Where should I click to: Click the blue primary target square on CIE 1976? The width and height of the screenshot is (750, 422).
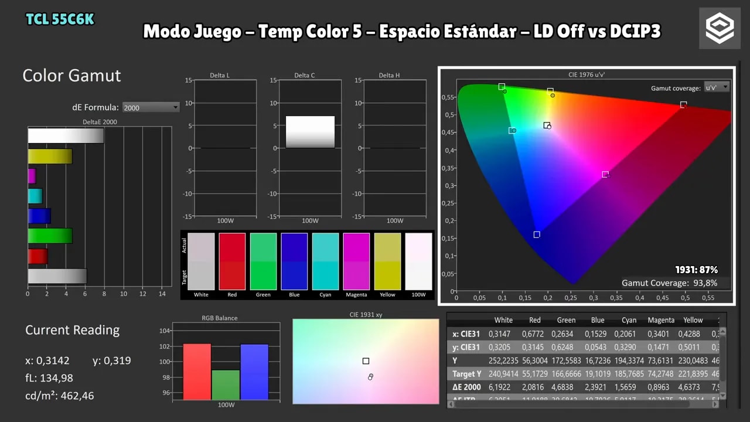[x=537, y=234]
